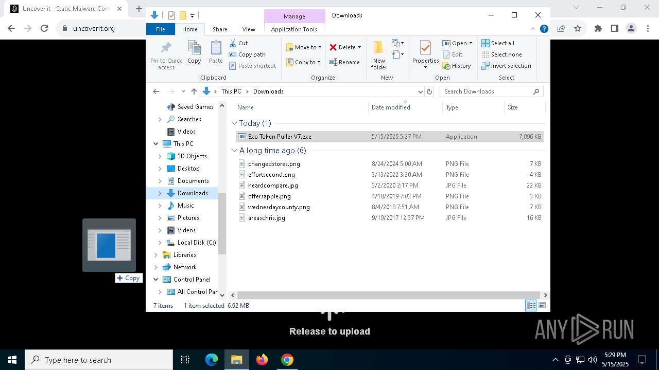659x370 pixels.
Task: Switch to the Home ribbon tab
Action: pos(189,29)
